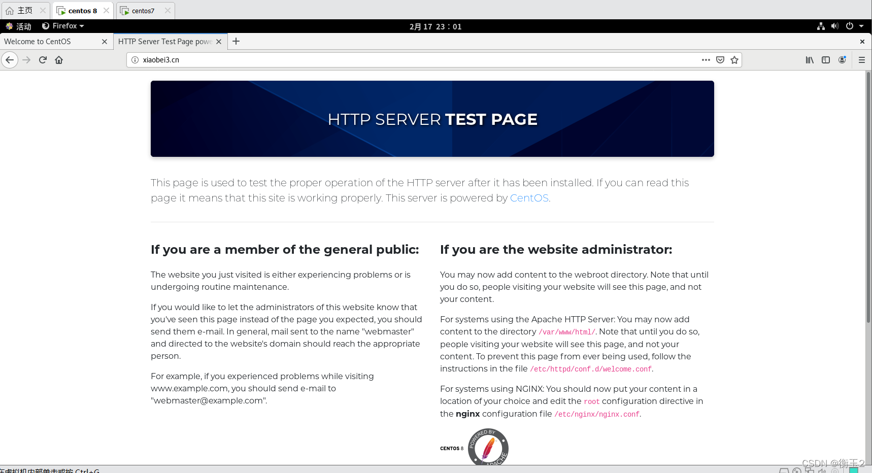The image size is (872, 473).
Task: Go back to the previous page
Action: coord(10,60)
